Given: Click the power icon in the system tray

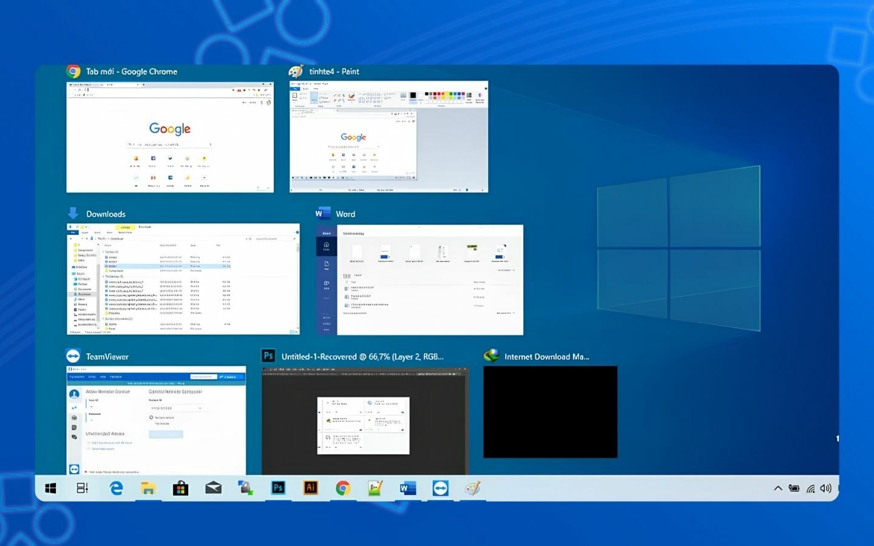Looking at the screenshot, I should click(x=794, y=488).
